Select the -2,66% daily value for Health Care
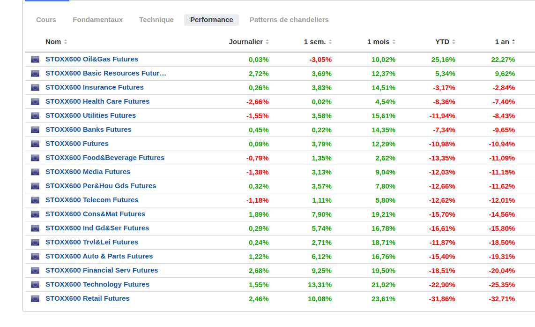Viewport: 535px width, 327px height. pos(257,102)
